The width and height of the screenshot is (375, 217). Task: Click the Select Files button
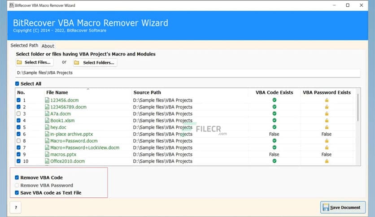tap(35, 62)
